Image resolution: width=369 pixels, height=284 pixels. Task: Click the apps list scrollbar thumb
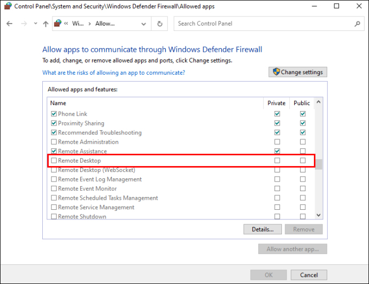tap(319, 164)
